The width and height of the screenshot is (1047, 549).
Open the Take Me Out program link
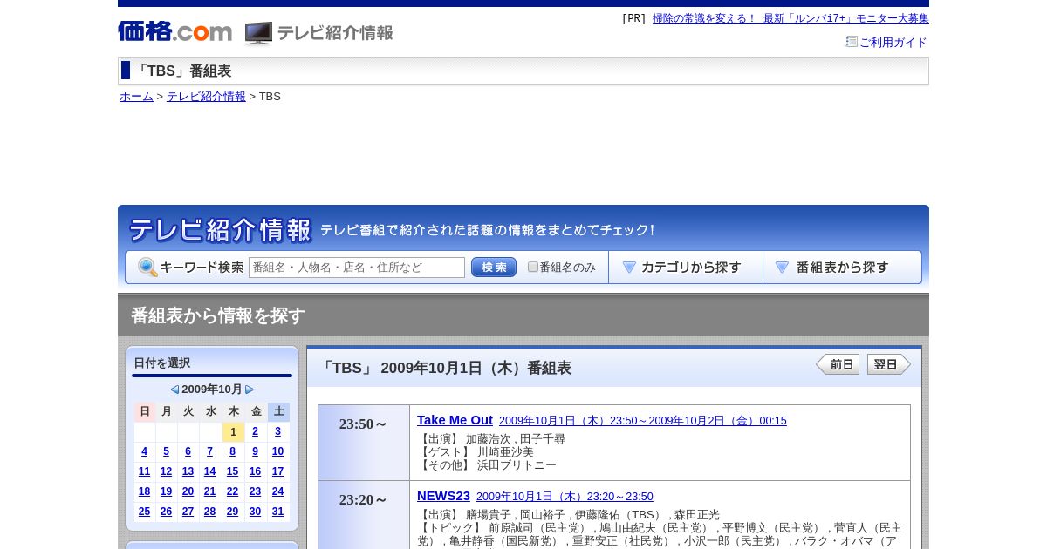click(x=455, y=420)
